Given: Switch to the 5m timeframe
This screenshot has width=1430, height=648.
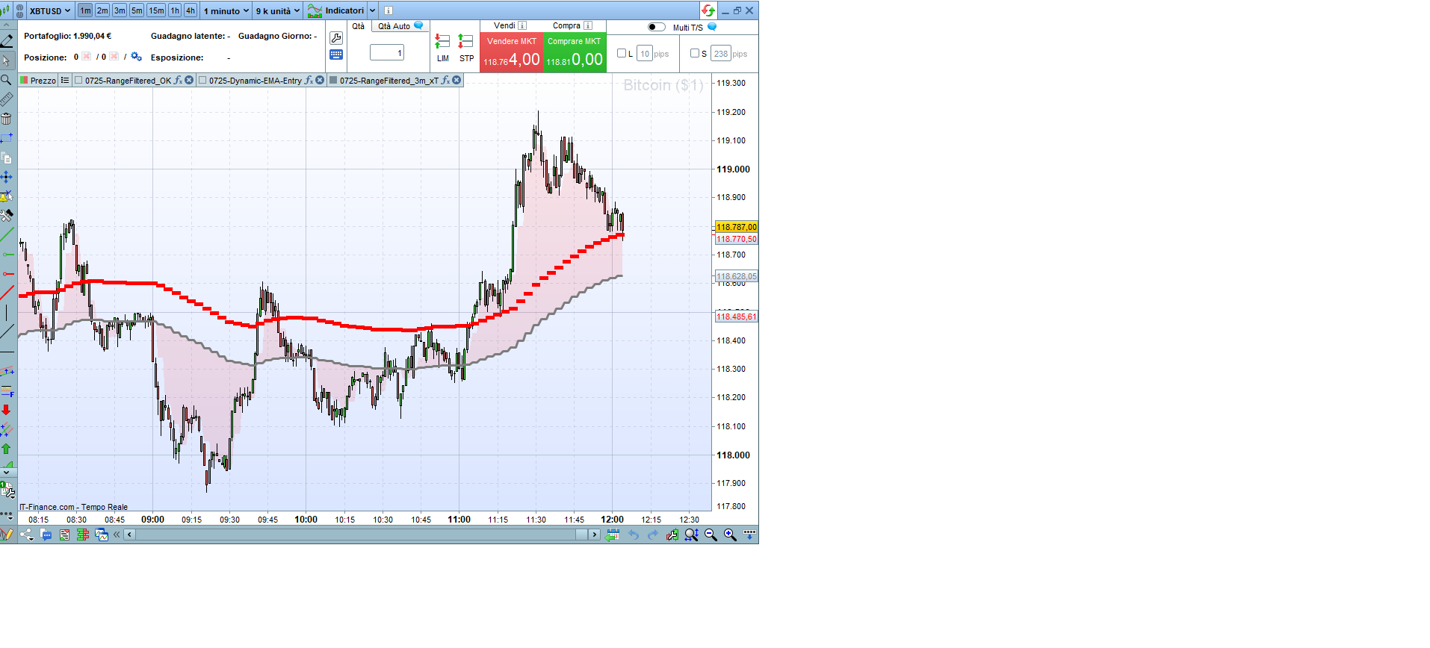Looking at the screenshot, I should 137,10.
